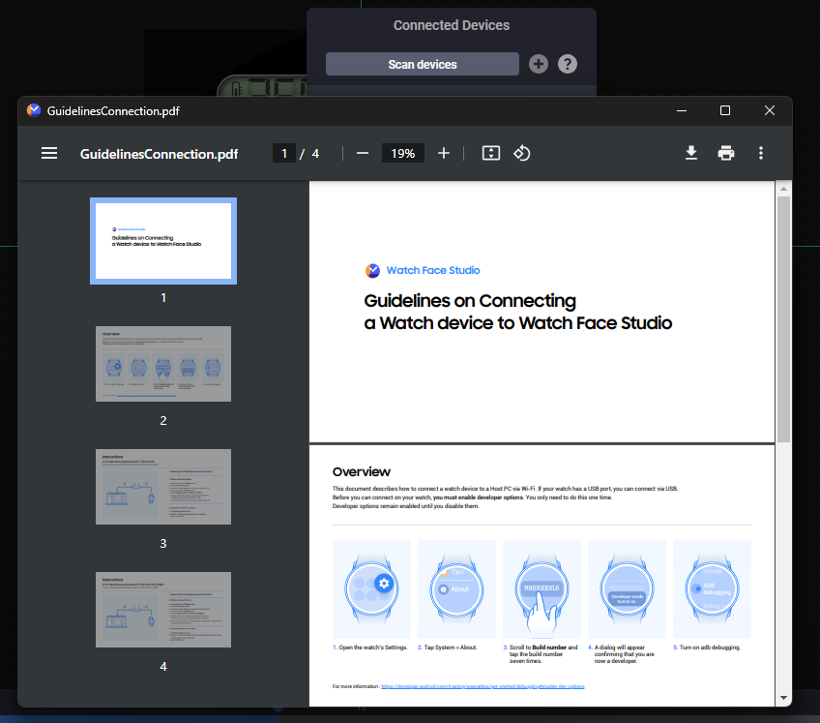Print the PDF document

[x=726, y=153]
